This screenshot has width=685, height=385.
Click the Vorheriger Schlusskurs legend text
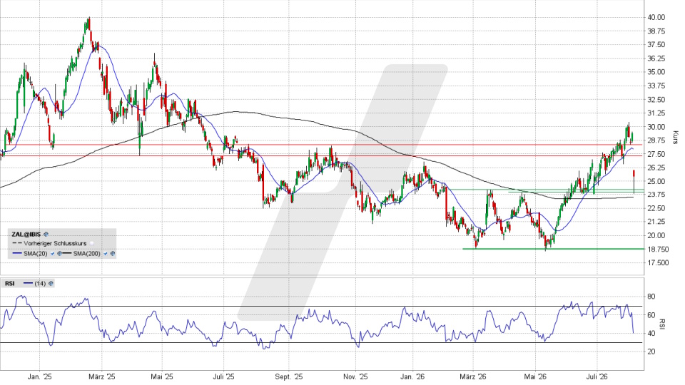(x=55, y=244)
